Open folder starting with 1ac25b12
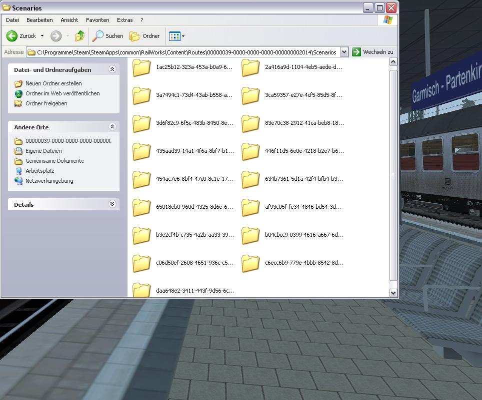The height and width of the screenshot is (400, 482). click(x=141, y=67)
